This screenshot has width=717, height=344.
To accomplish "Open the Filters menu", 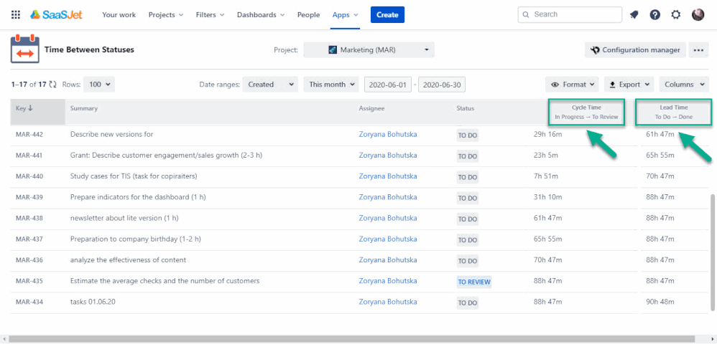I will point(210,14).
